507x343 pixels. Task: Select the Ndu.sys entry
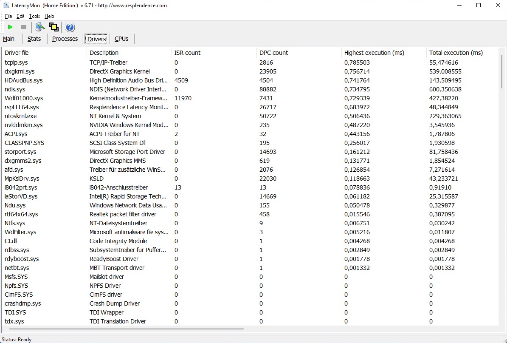(x=251, y=205)
